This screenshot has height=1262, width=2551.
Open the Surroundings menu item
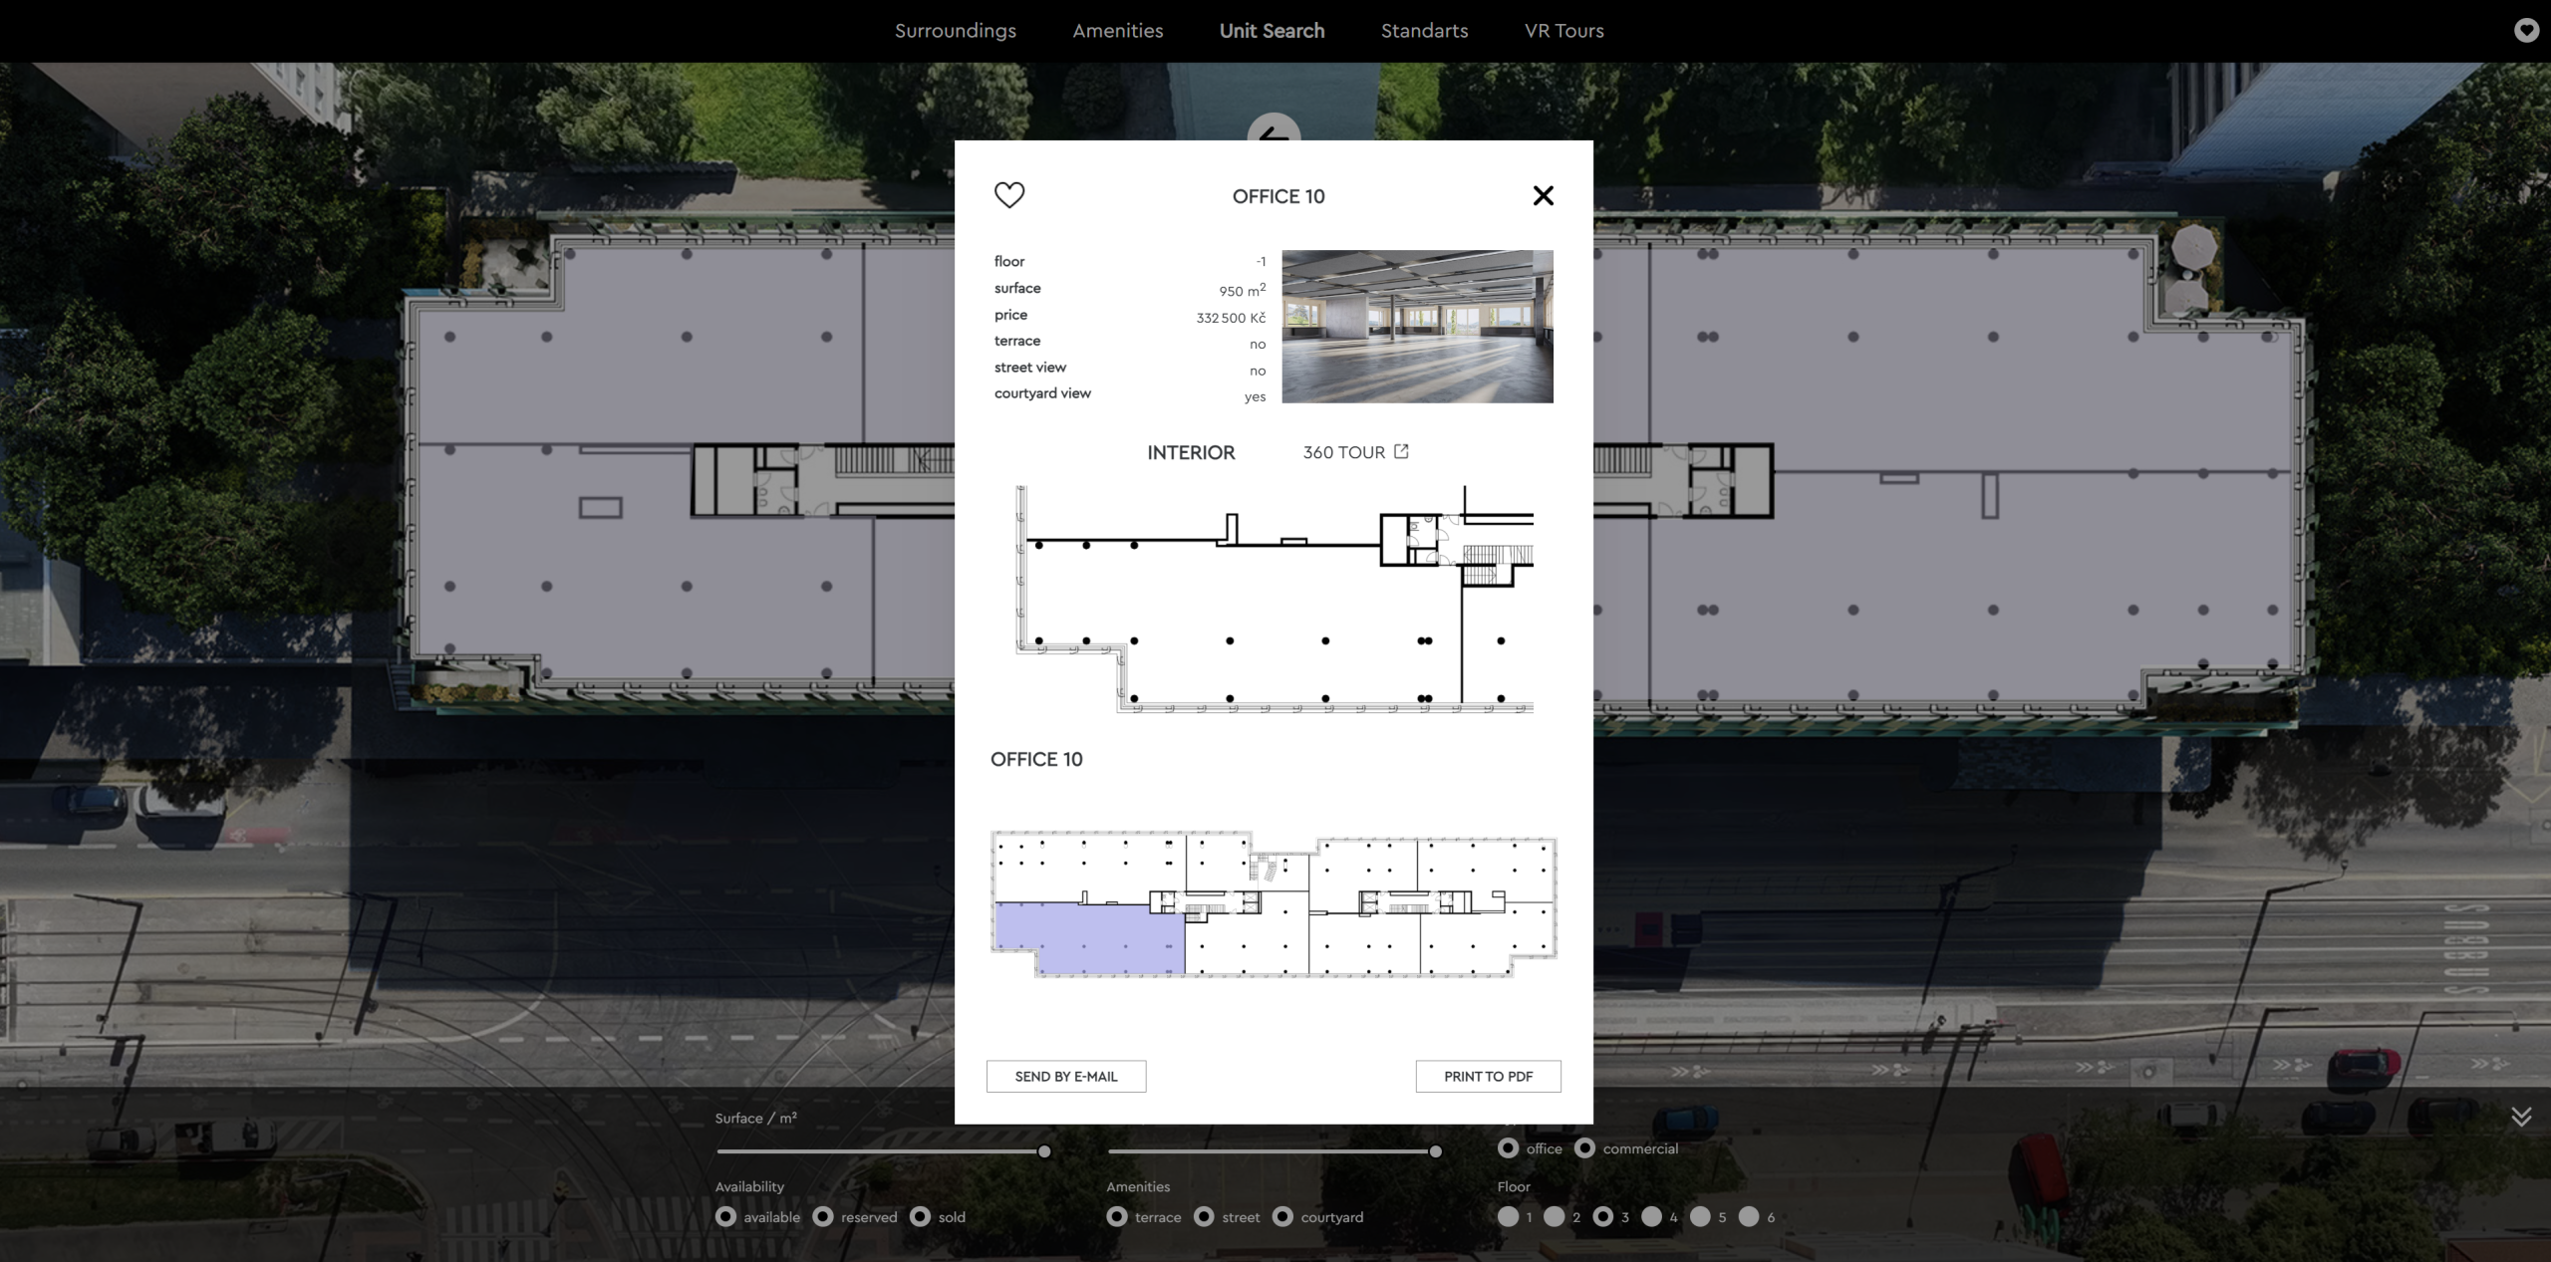point(955,31)
